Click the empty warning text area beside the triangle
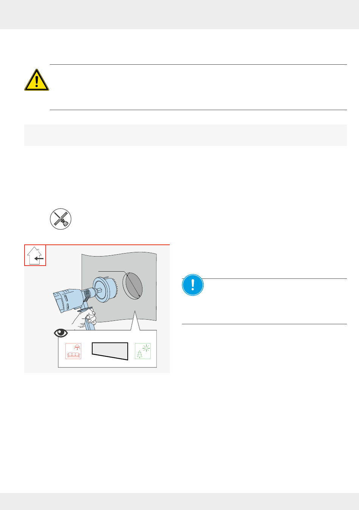Viewport: 359px width, 510px height. click(198, 87)
